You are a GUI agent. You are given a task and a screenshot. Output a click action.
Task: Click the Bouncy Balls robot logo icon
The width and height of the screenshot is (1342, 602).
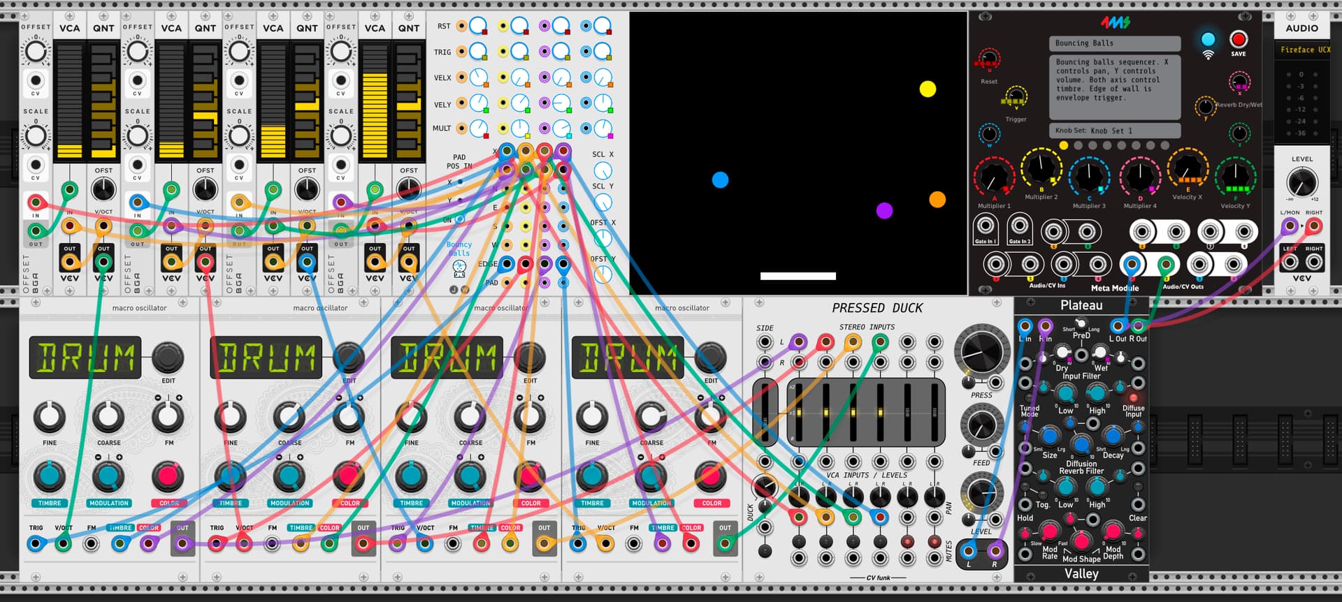[x=459, y=268]
